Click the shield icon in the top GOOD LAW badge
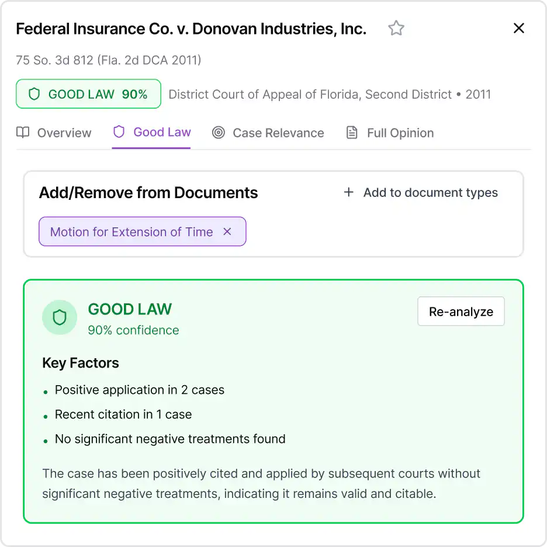Viewport: 547px width, 547px height. (x=34, y=94)
